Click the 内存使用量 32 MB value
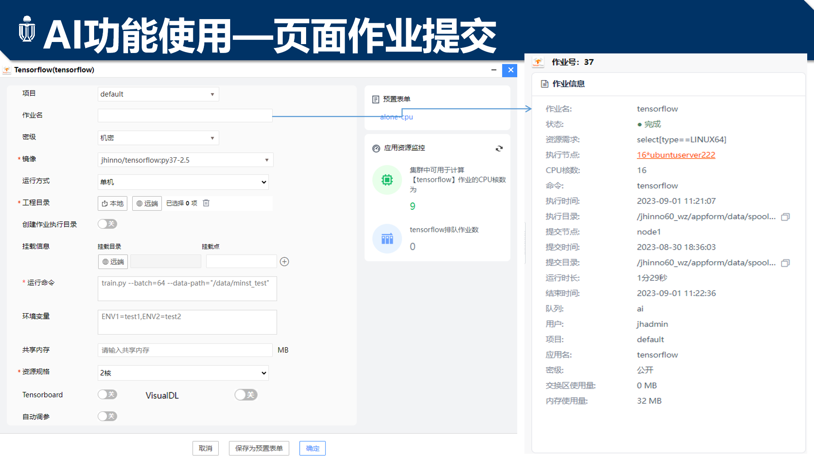 649,401
